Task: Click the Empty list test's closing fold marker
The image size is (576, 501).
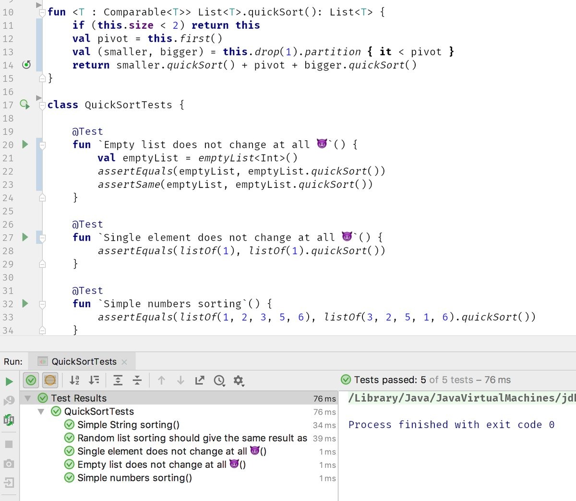Action: click(x=42, y=197)
